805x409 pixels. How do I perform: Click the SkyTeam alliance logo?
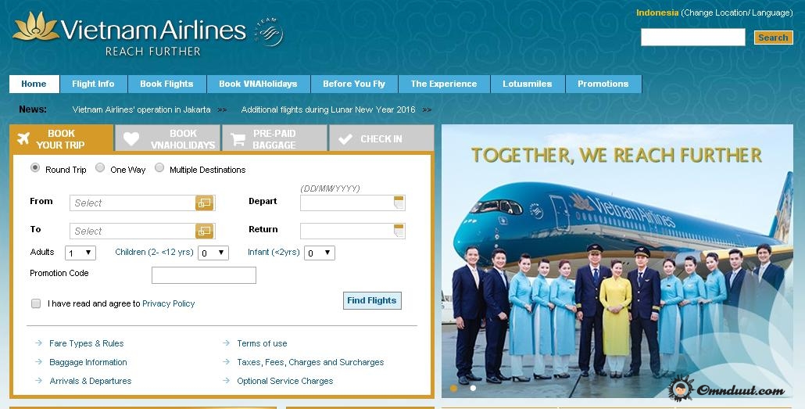click(x=269, y=32)
